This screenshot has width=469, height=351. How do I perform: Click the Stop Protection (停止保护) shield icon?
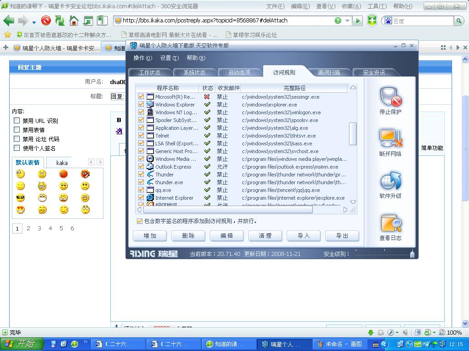[390, 97]
